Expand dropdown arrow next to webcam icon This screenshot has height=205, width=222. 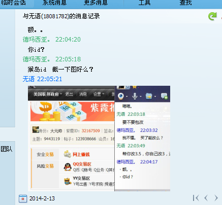127,96
